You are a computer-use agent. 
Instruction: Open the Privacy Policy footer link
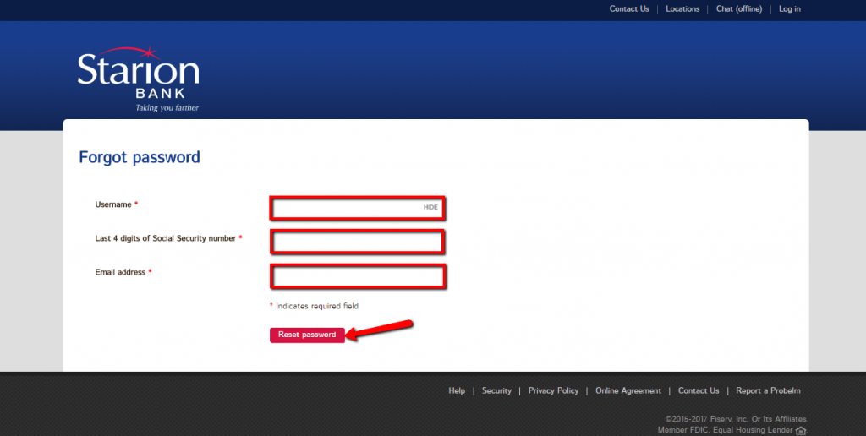click(x=553, y=390)
